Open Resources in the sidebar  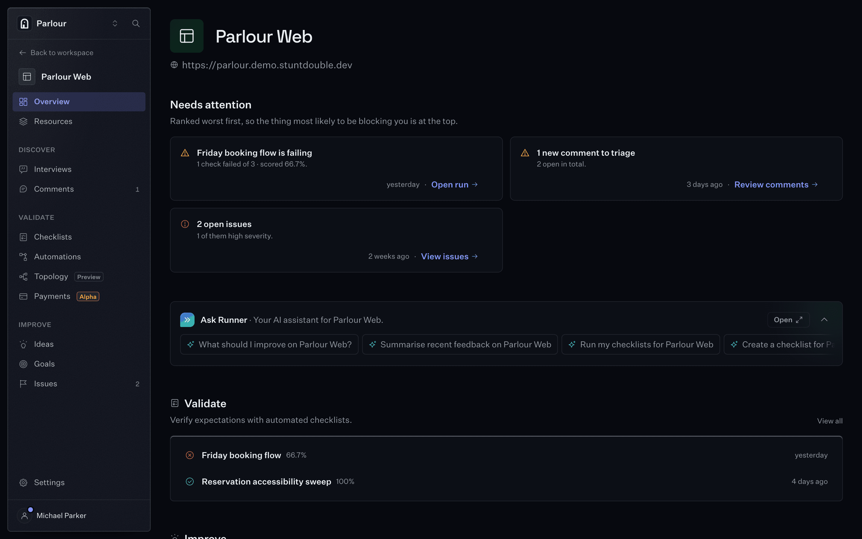[x=79, y=122]
